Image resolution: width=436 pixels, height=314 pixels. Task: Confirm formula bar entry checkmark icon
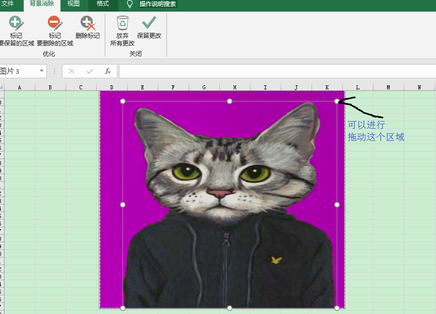[x=90, y=71]
